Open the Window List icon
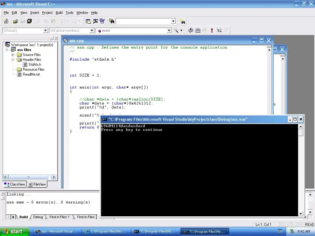 click(x=102, y=21)
